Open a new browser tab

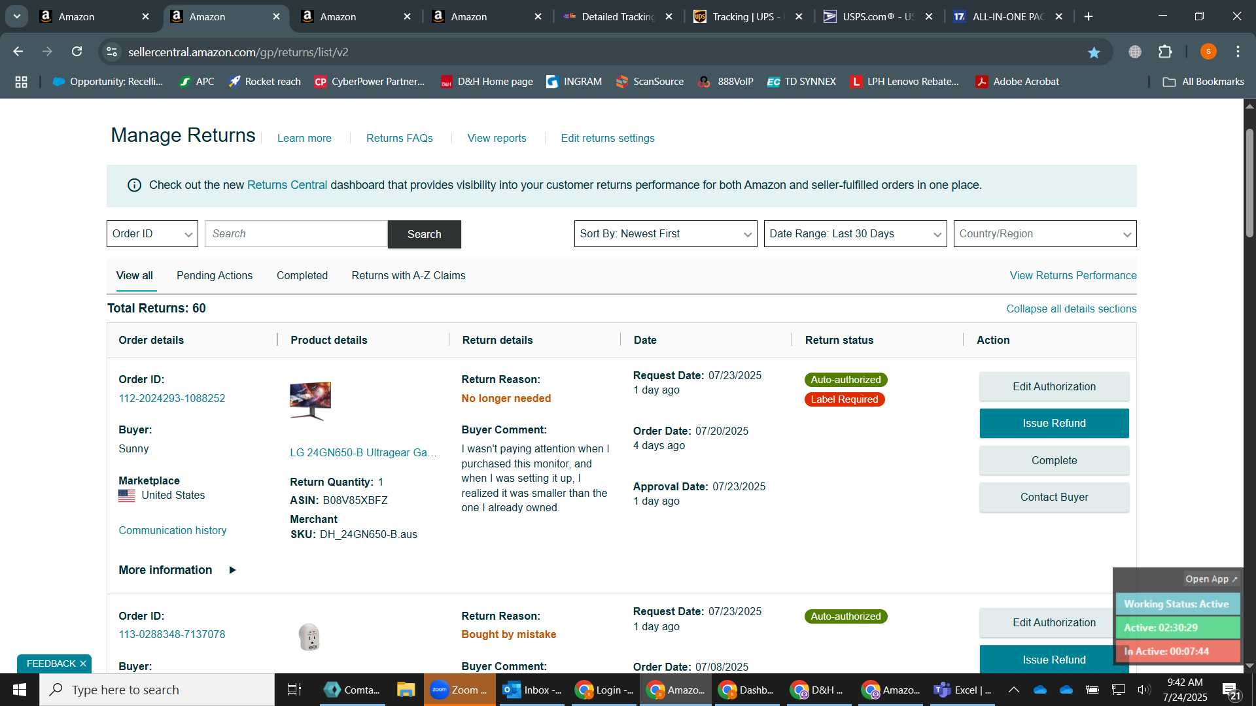click(1089, 16)
